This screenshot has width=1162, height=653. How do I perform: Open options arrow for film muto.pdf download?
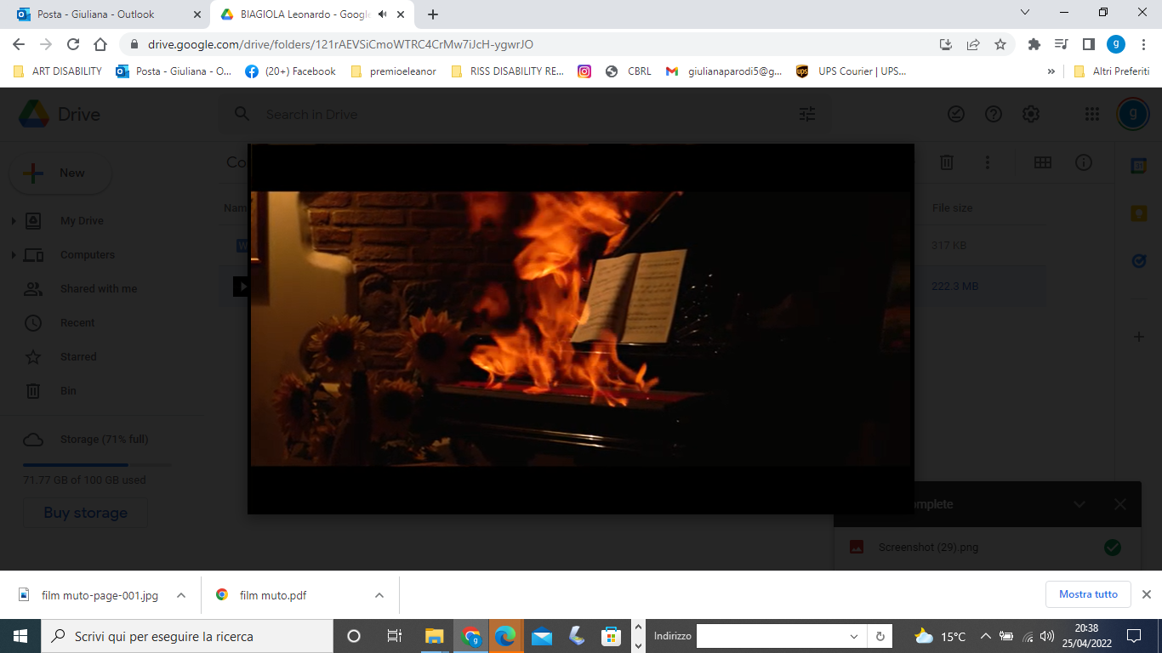point(379,595)
